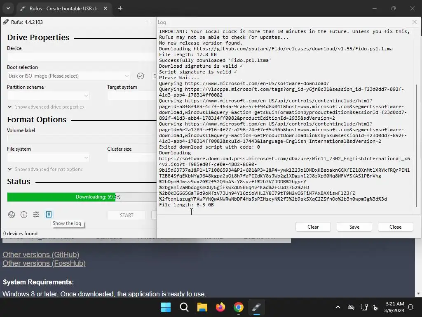Image resolution: width=422 pixels, height=317 pixels.
Task: Switch to Chrome in taskbar
Action: click(239, 307)
